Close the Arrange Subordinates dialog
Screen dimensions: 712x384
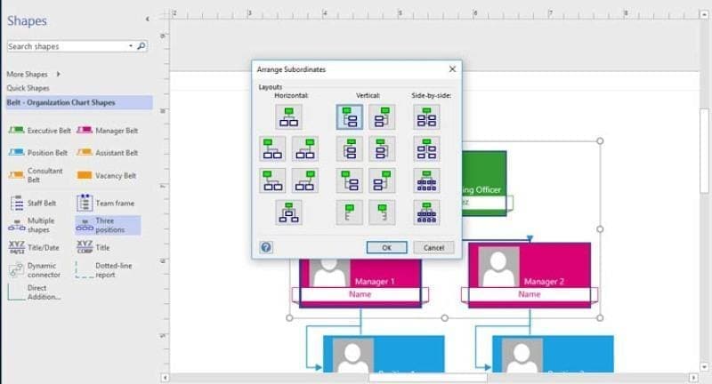pos(452,69)
